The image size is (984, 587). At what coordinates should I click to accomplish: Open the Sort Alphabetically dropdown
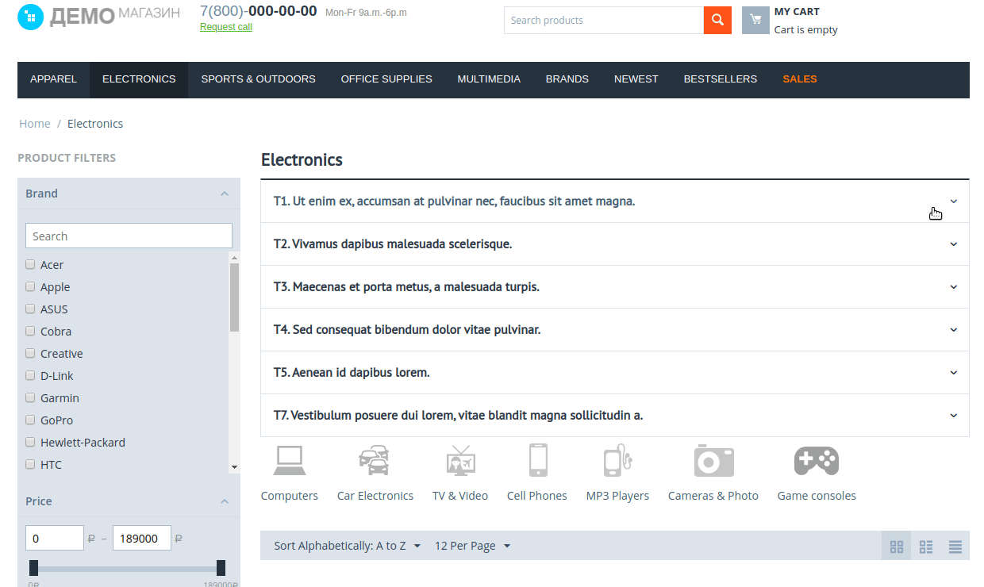click(345, 545)
